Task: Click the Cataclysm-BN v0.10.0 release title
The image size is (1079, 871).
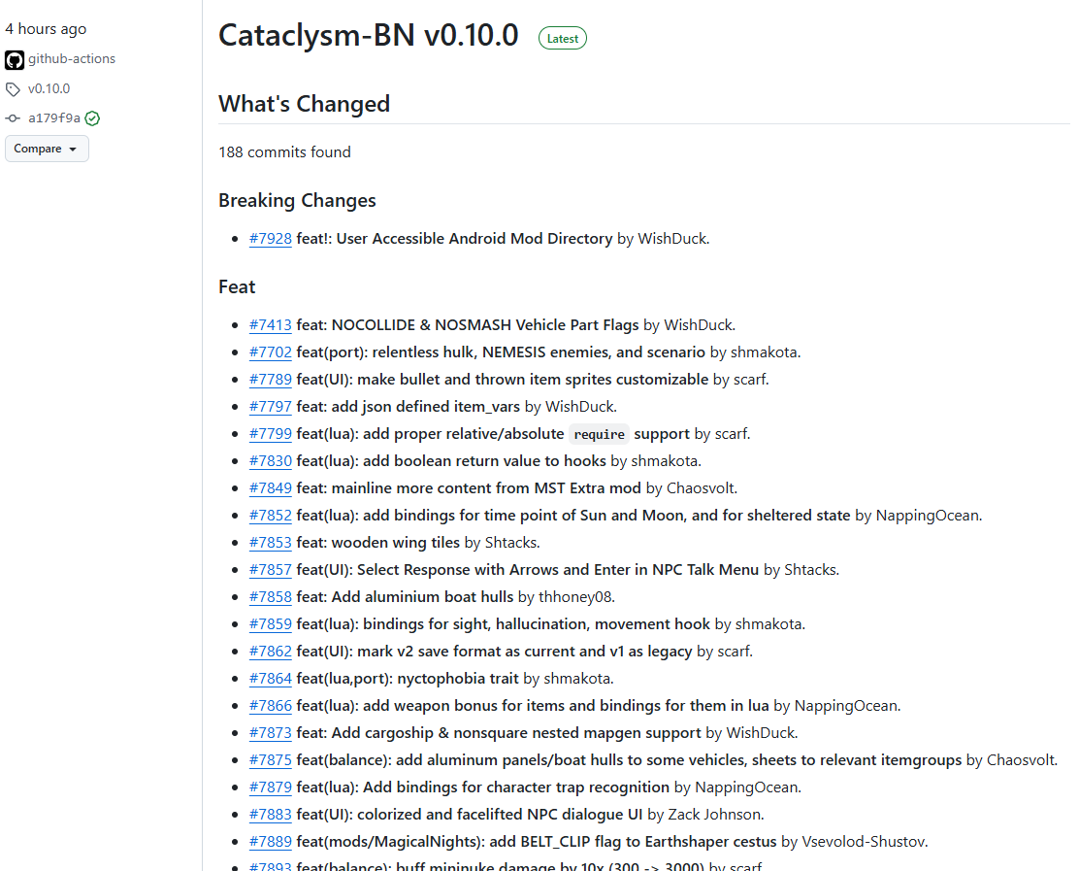Action: (368, 36)
